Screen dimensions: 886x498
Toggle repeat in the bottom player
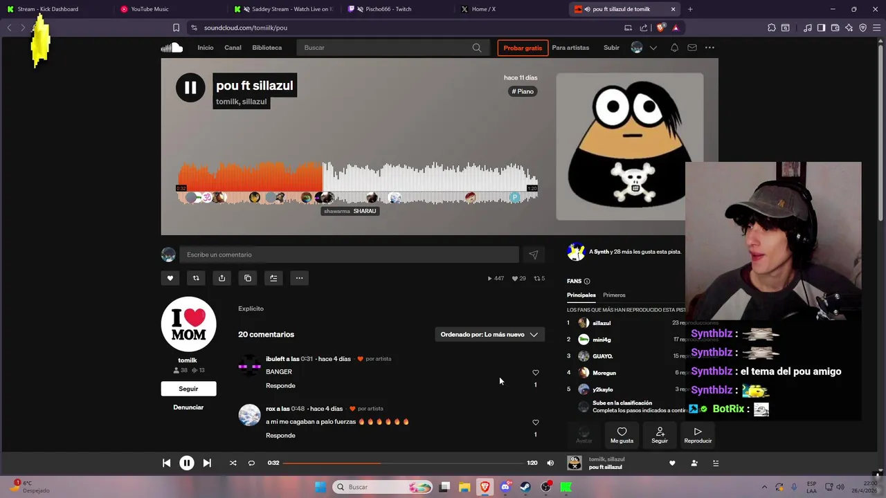pos(251,463)
